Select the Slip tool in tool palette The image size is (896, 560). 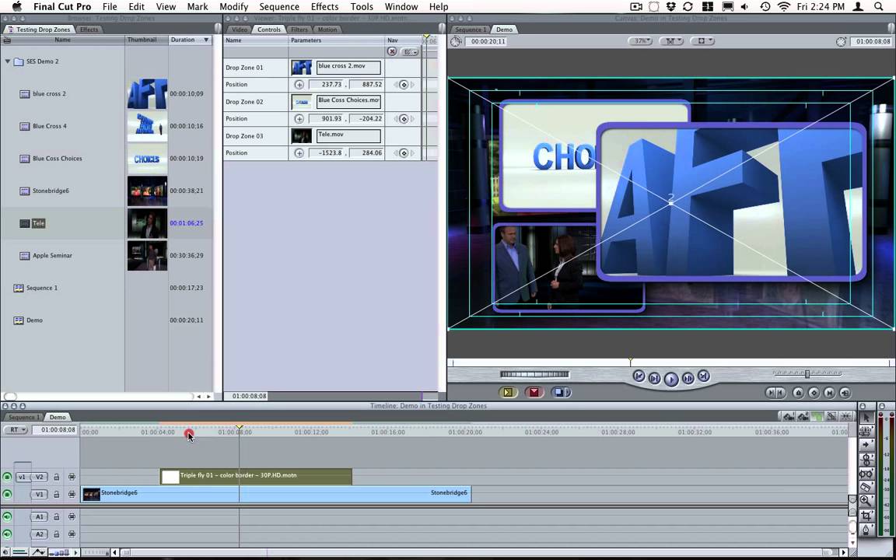pos(866,473)
